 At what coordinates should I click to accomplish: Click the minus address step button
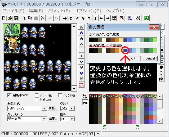tap(81, 50)
